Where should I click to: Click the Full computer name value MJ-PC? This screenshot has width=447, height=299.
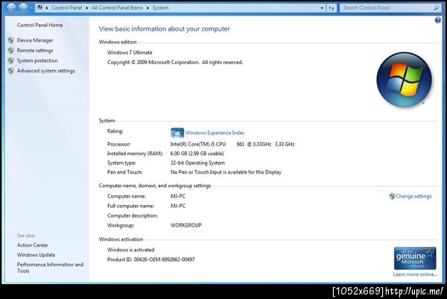tap(178, 206)
